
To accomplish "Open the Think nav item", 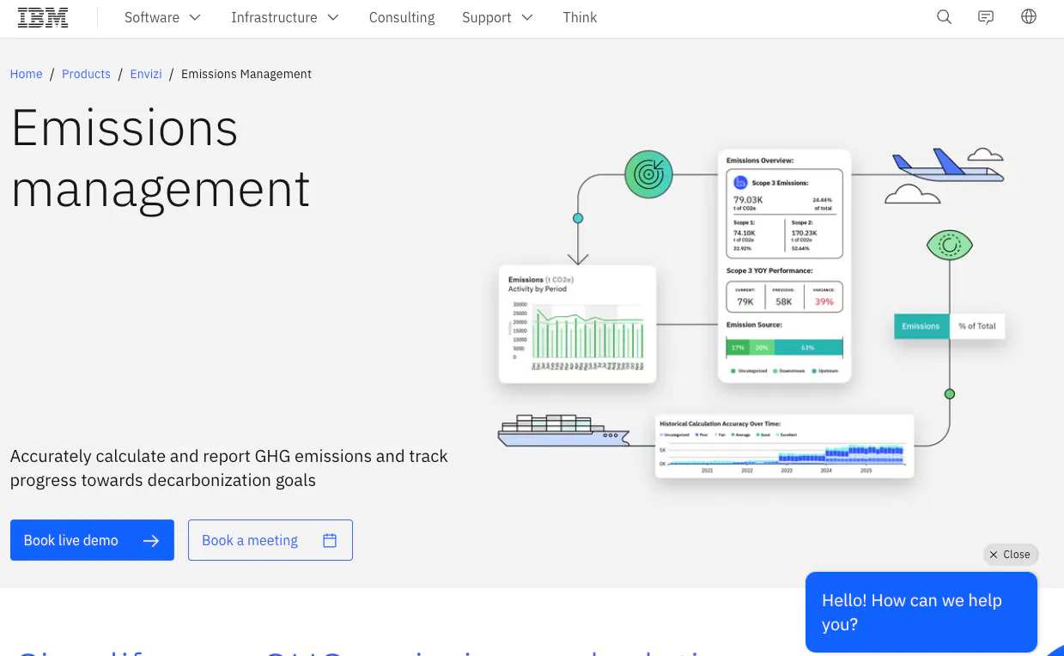I will pyautogui.click(x=580, y=17).
